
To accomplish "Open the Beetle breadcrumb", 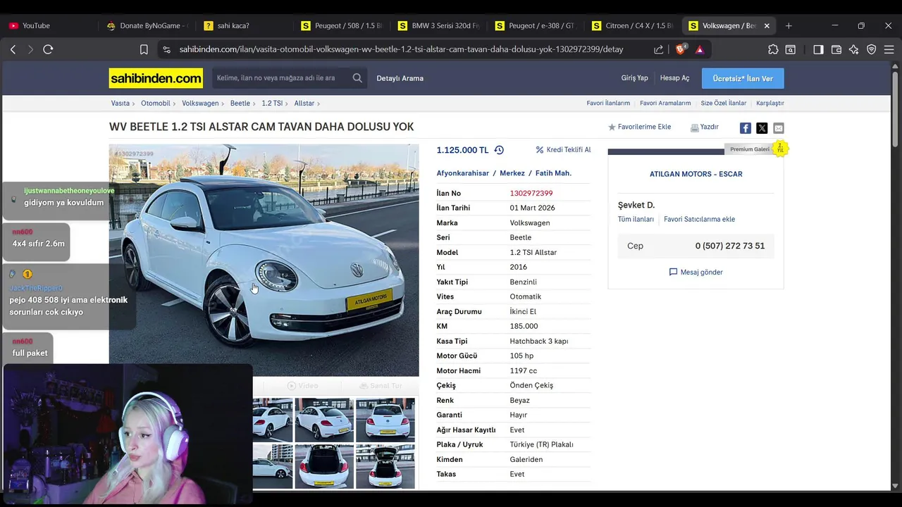I will coord(240,104).
